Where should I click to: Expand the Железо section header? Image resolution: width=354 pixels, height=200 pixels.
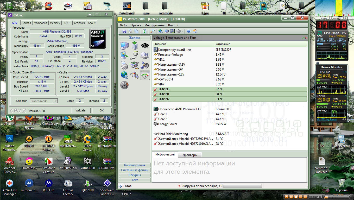(135, 38)
